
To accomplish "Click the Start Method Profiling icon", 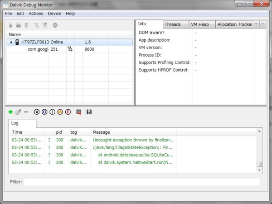I will (x=44, y=25).
